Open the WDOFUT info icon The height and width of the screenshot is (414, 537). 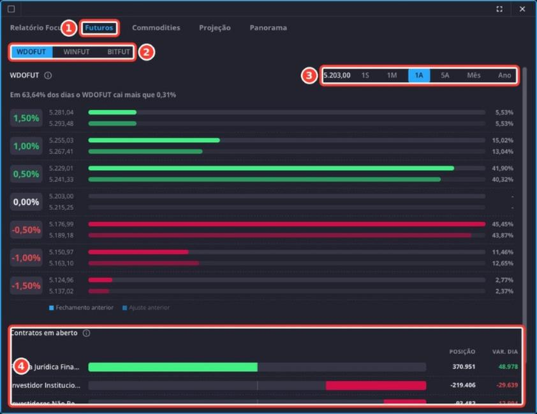coord(48,75)
